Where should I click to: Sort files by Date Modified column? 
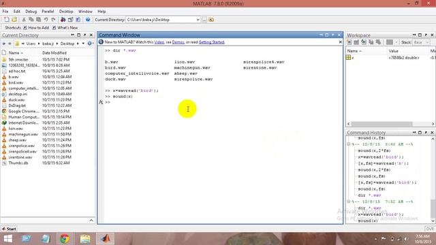(x=54, y=53)
